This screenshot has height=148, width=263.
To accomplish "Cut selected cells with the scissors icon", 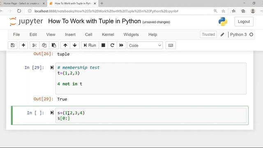I will tap(35, 45).
